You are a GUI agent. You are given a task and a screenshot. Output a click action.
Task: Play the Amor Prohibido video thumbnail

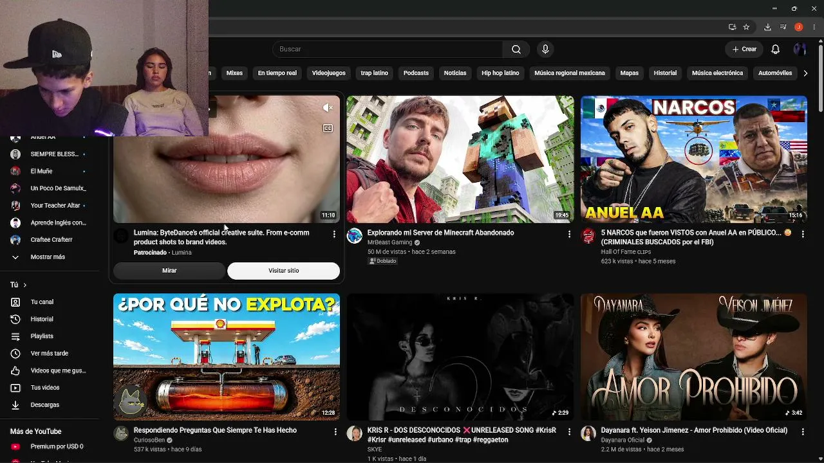coord(694,357)
